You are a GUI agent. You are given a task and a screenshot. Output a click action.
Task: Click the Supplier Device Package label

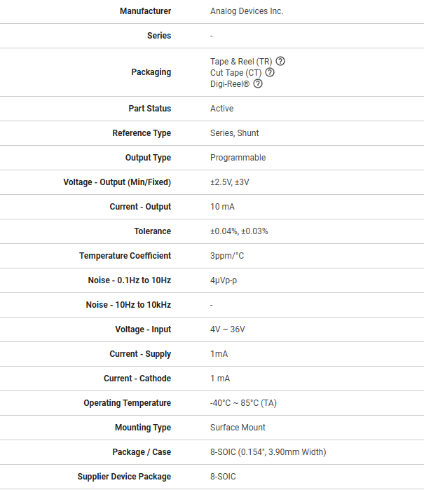click(124, 477)
